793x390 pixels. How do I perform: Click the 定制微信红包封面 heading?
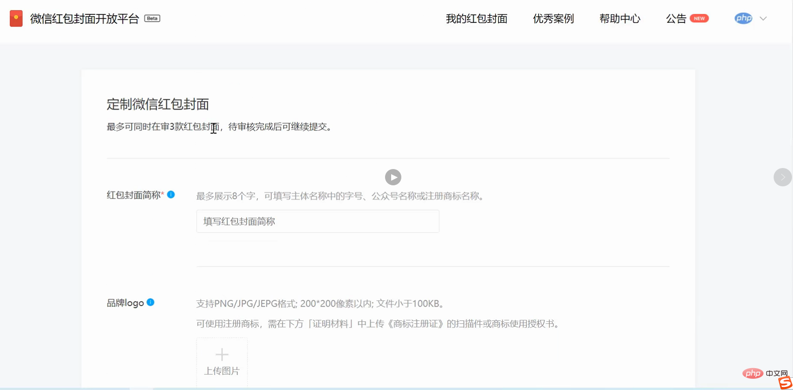(x=158, y=104)
